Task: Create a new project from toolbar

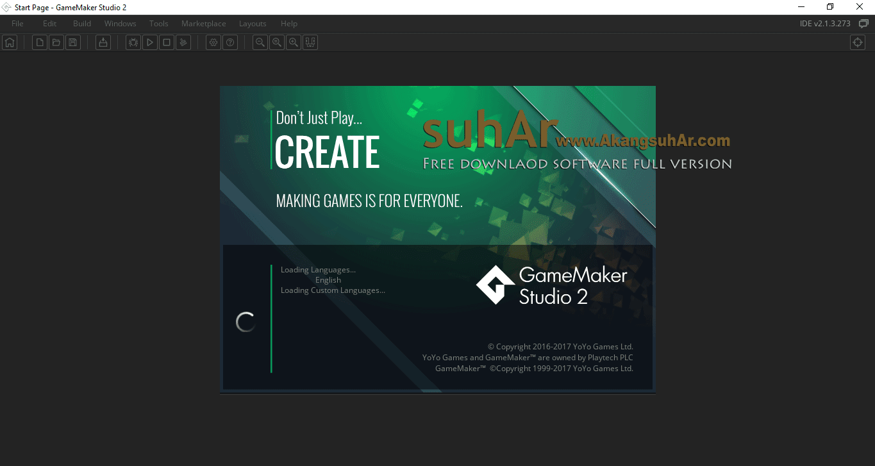Action: pyautogui.click(x=40, y=42)
